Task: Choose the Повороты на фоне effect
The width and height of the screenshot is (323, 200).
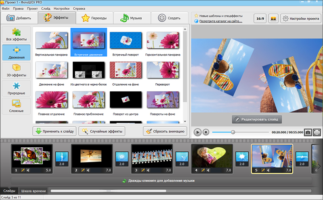Action: [163, 100]
